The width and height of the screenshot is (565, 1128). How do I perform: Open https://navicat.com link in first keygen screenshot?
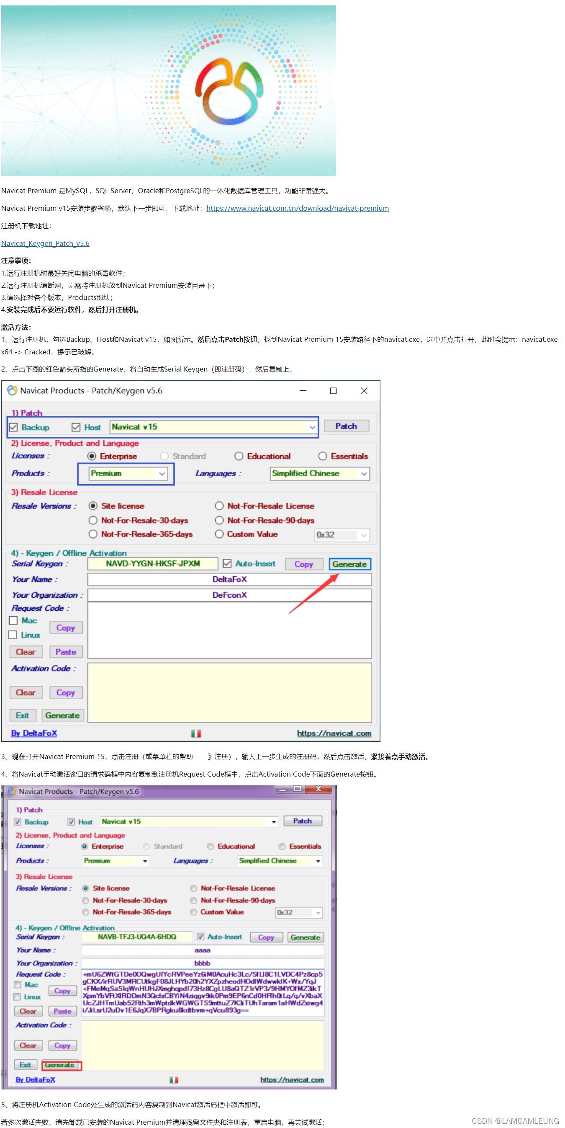(334, 733)
